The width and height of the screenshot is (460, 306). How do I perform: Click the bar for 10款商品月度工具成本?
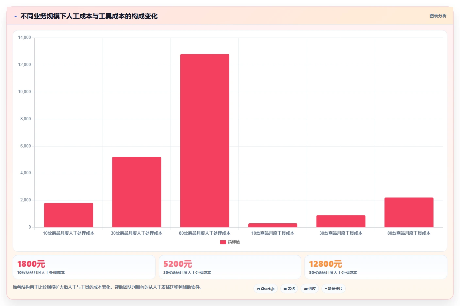tap(273, 225)
